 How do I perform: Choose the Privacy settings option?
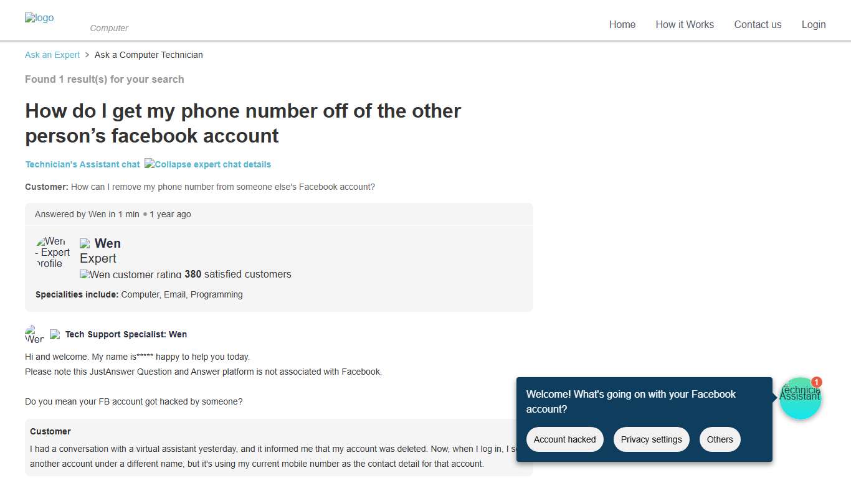[x=651, y=439]
